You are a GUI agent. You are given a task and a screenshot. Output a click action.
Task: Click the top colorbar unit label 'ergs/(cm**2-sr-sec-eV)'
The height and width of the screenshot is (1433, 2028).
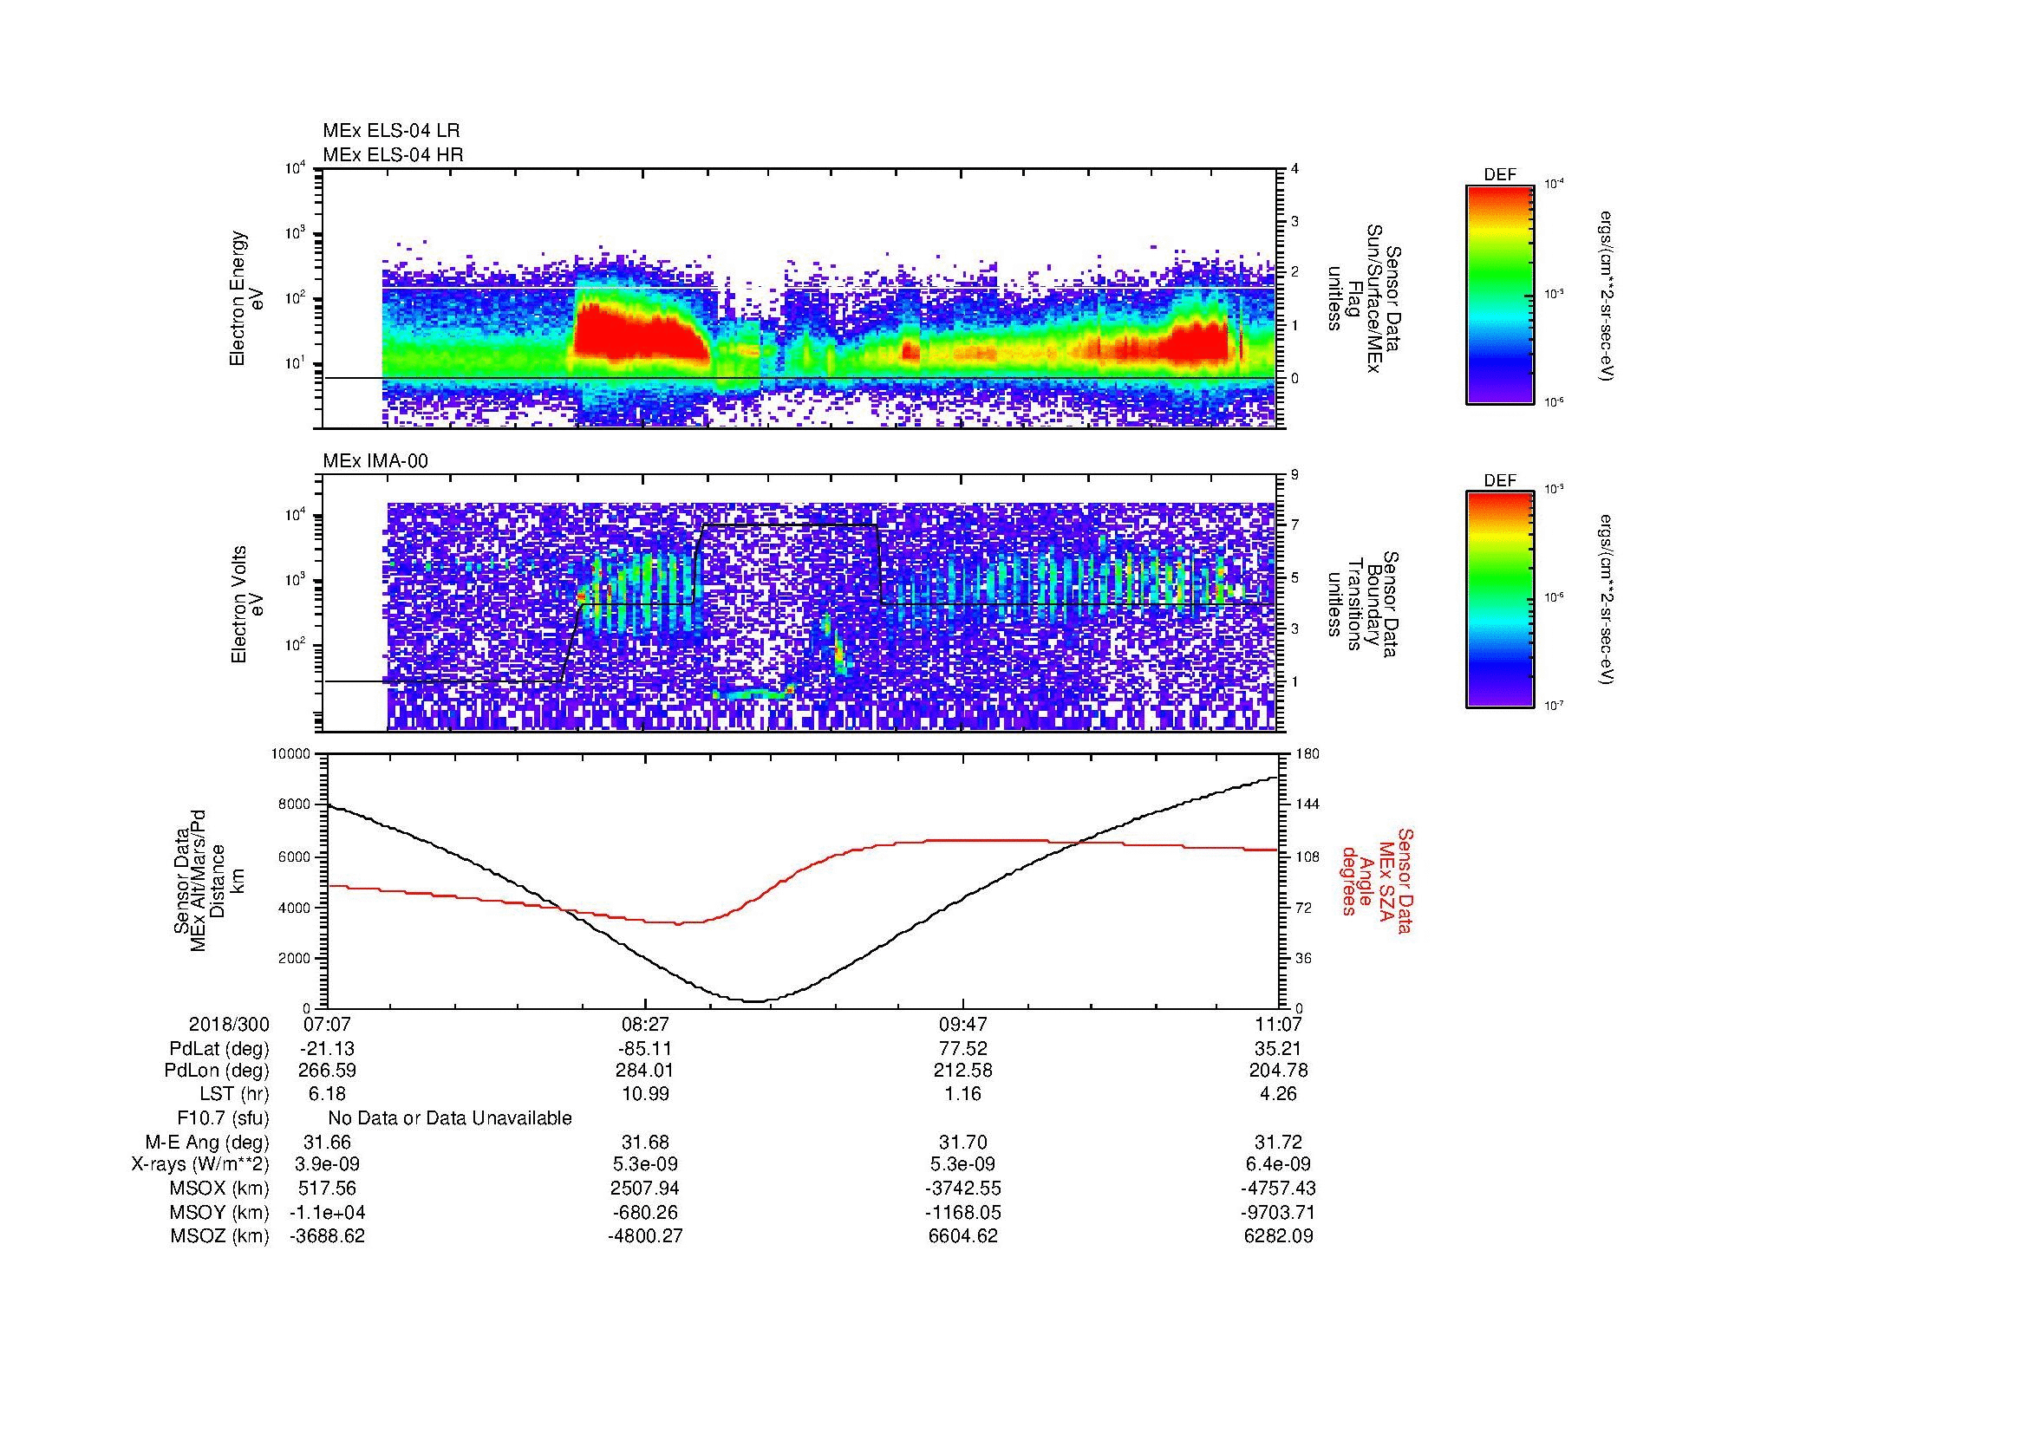[x=1607, y=296]
